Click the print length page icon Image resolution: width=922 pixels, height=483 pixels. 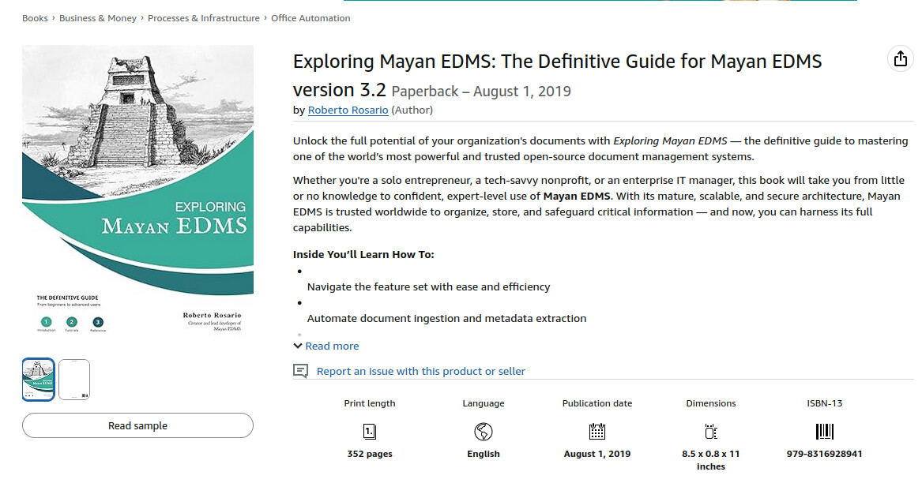[369, 432]
